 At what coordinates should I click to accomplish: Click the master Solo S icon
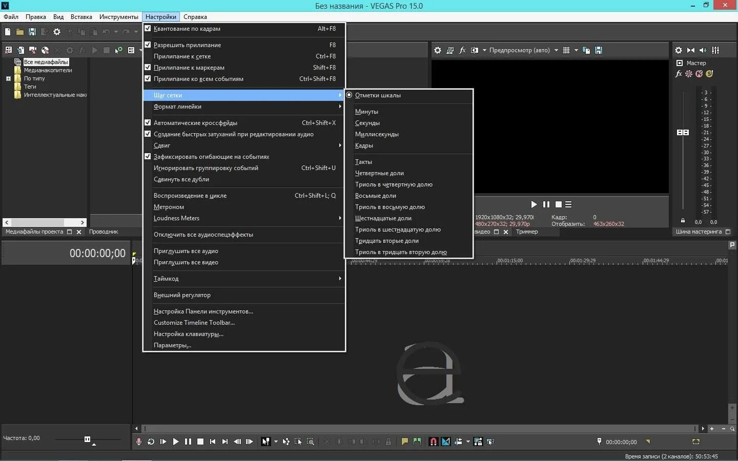pyautogui.click(x=709, y=74)
